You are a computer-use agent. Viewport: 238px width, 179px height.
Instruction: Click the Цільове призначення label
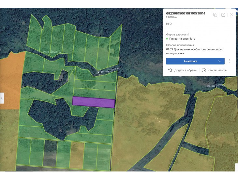point(180,45)
